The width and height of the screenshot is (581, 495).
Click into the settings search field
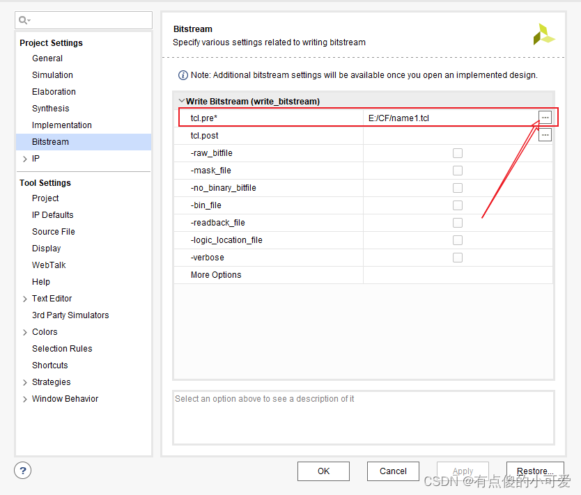(x=84, y=20)
